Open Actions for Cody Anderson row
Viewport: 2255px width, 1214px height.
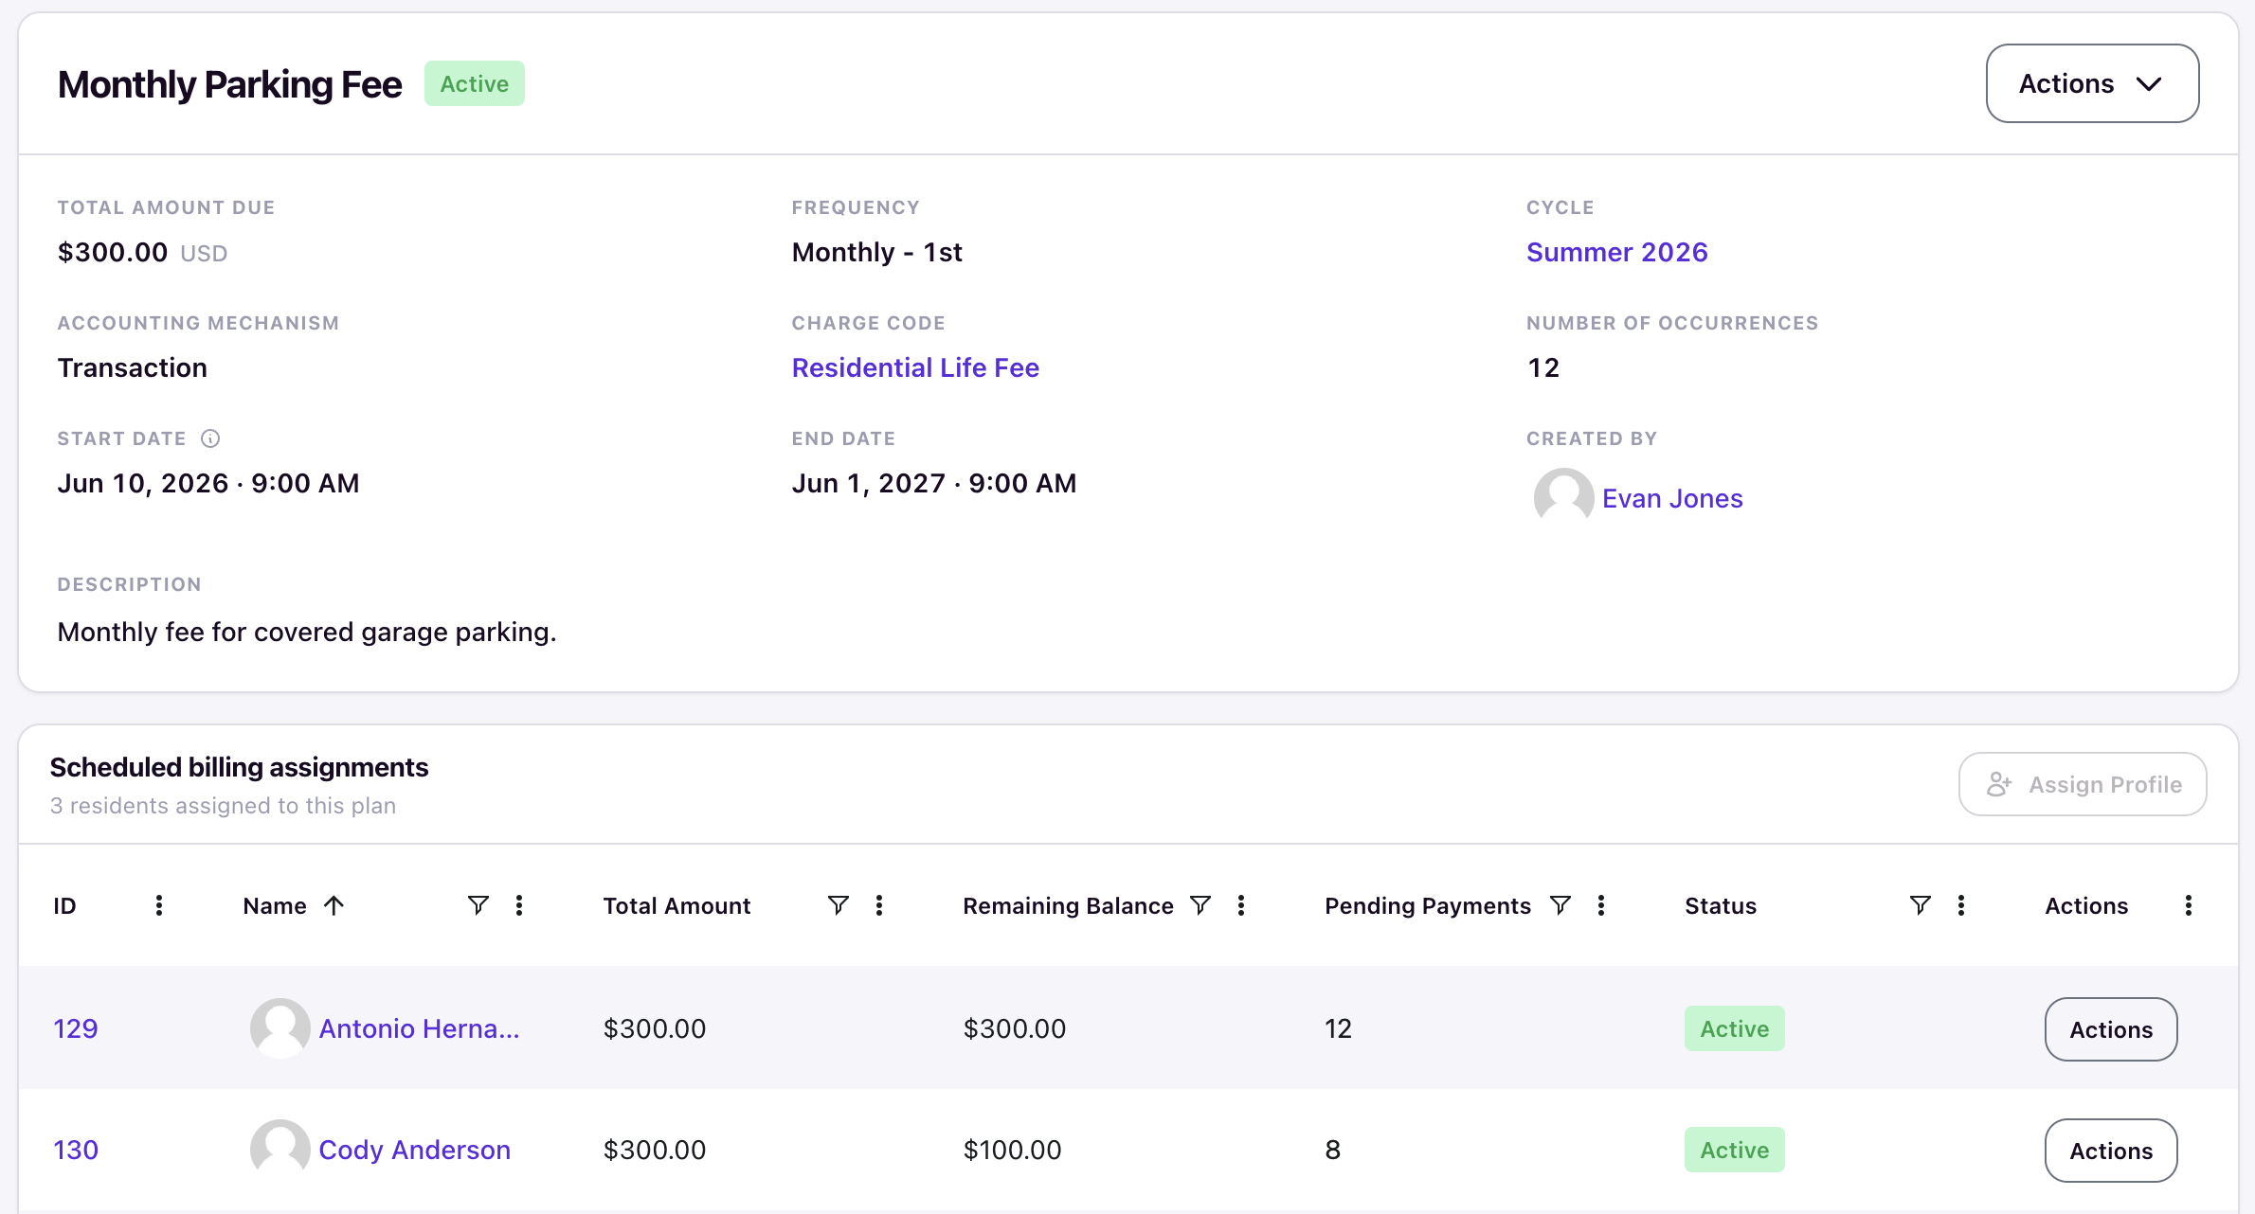tap(2111, 1151)
